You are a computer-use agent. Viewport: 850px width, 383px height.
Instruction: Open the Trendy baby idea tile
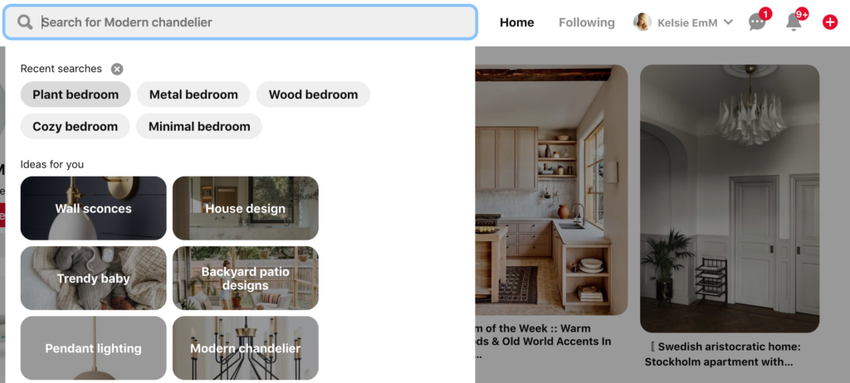(x=93, y=278)
